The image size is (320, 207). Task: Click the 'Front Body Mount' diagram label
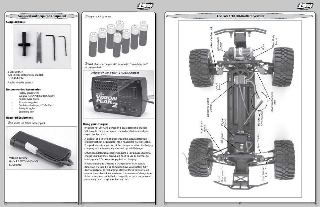(x=203, y=127)
